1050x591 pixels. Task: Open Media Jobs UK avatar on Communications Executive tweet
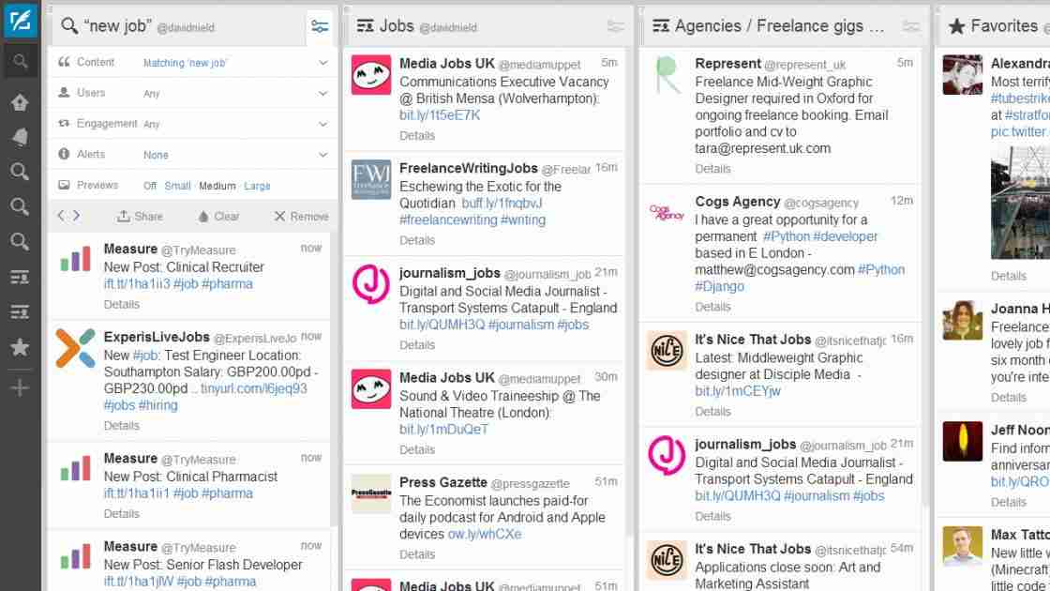click(x=371, y=75)
